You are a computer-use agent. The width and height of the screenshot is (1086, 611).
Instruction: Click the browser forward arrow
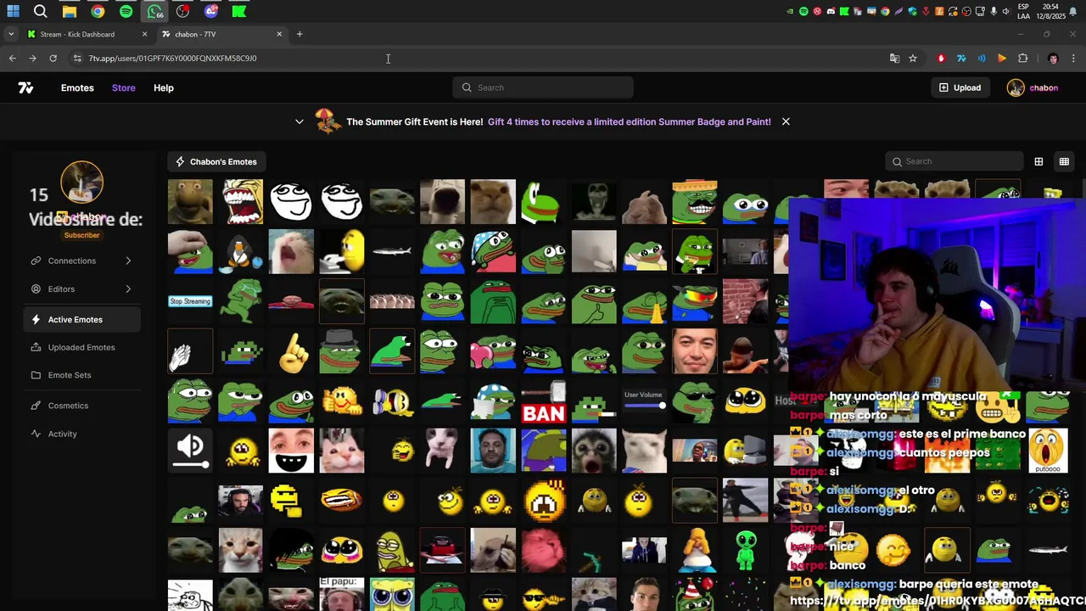click(x=32, y=59)
